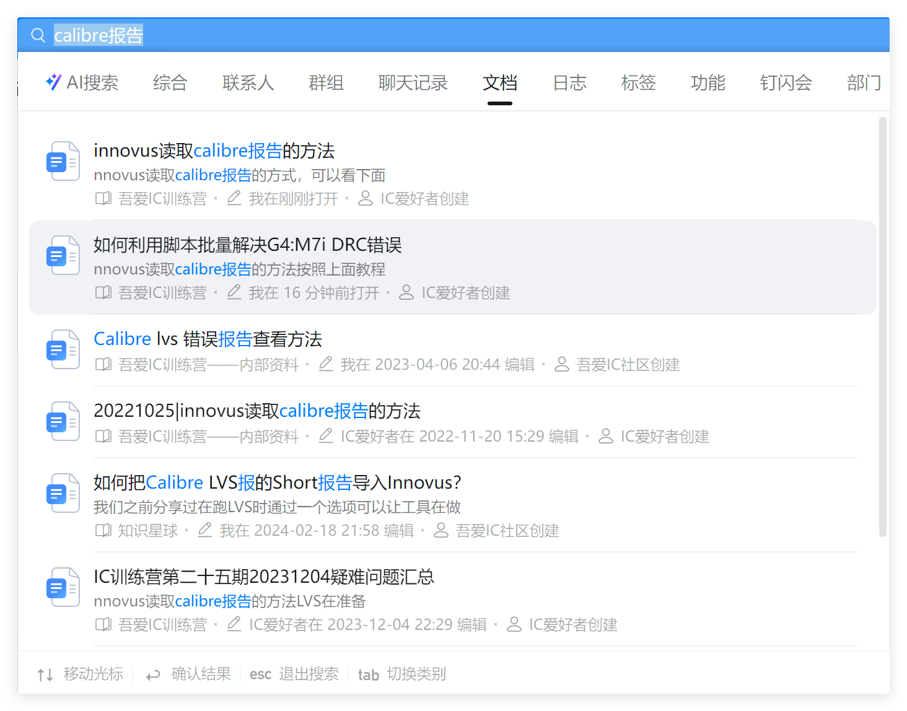Click document icon of Short报告导入Innovus result
Viewport: 907px width, 711px height.
pyautogui.click(x=63, y=493)
